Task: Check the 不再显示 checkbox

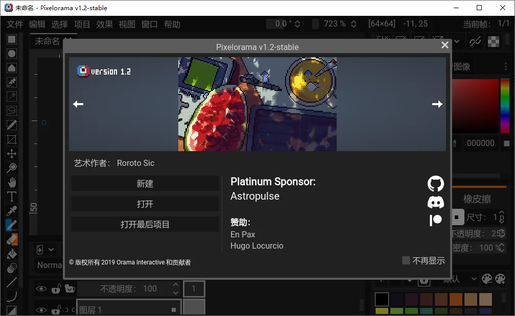Action: coord(406,260)
